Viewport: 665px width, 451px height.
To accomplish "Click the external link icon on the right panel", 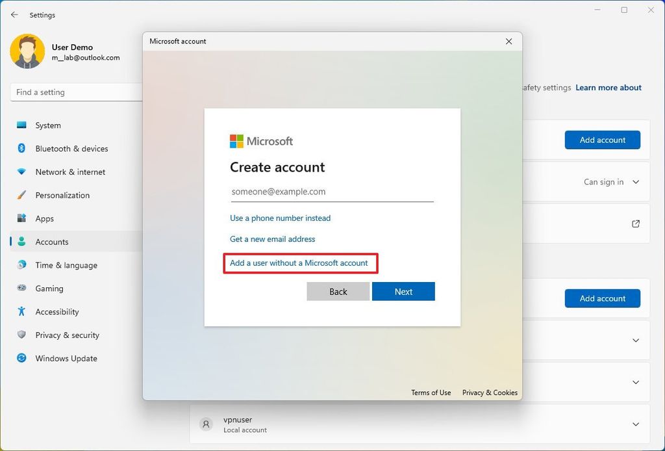I will coord(634,224).
